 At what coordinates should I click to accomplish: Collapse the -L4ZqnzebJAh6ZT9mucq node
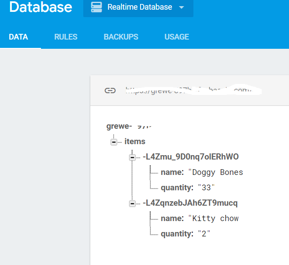(132, 203)
